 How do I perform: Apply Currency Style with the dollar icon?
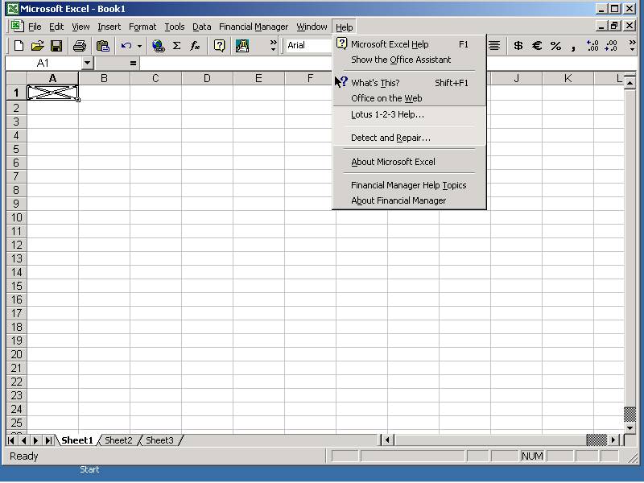click(x=518, y=46)
